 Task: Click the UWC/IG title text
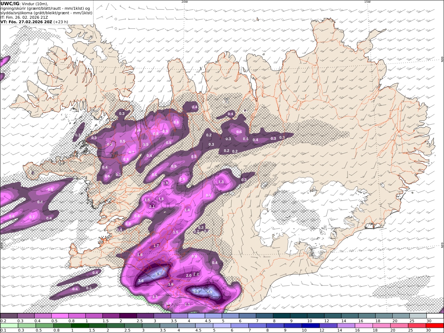tap(10, 3)
